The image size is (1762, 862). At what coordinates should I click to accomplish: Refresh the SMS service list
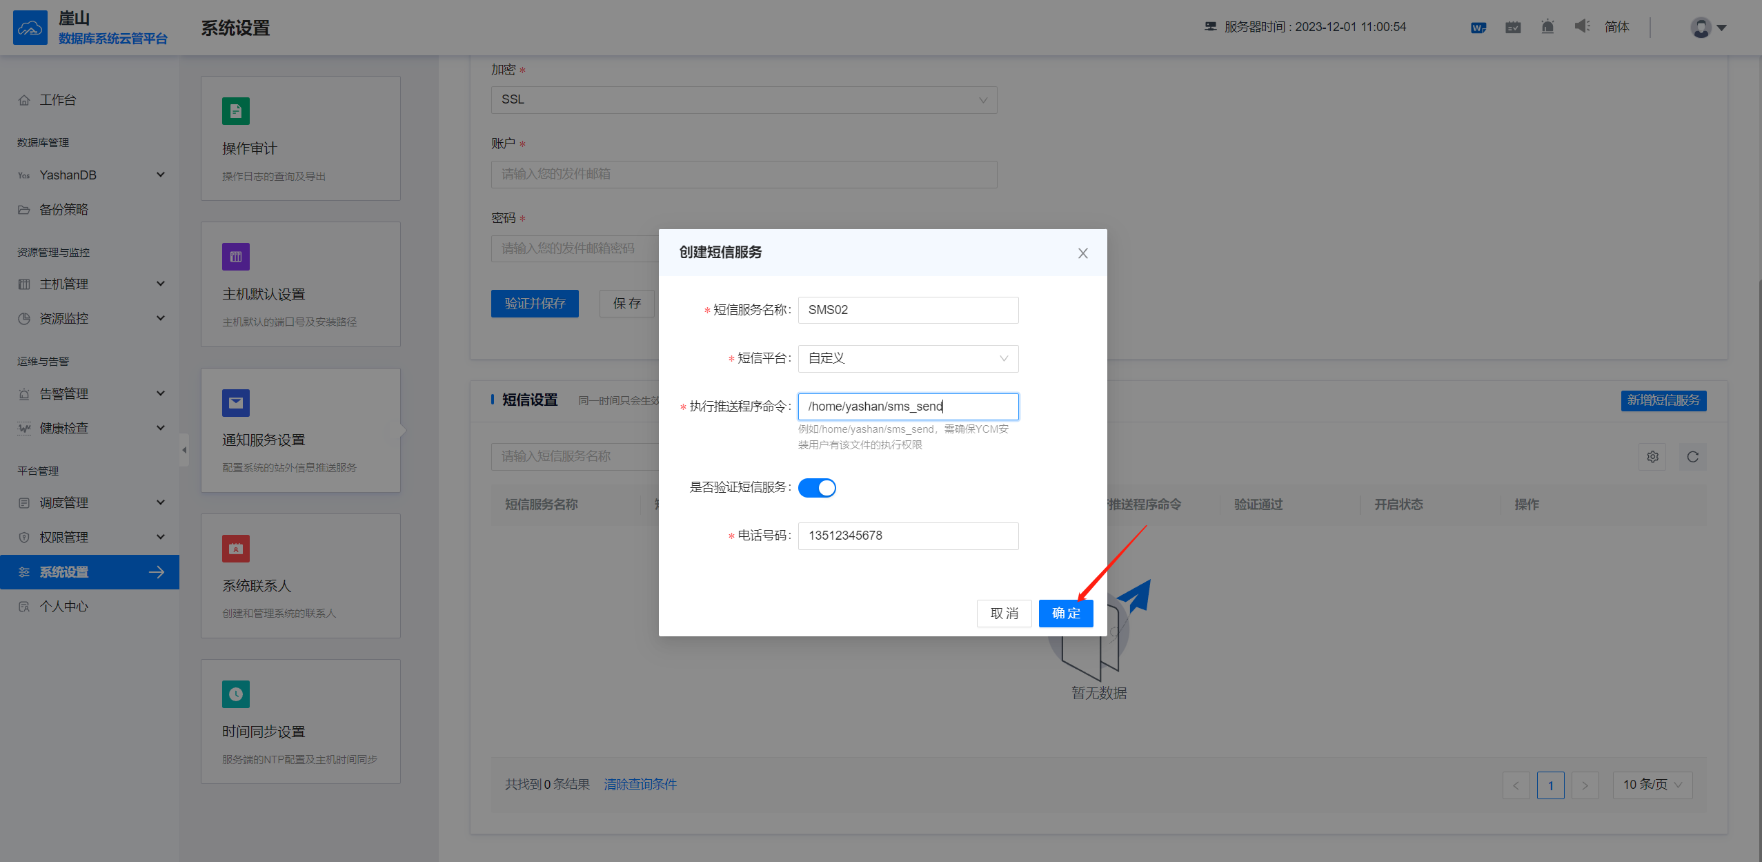(x=1692, y=457)
